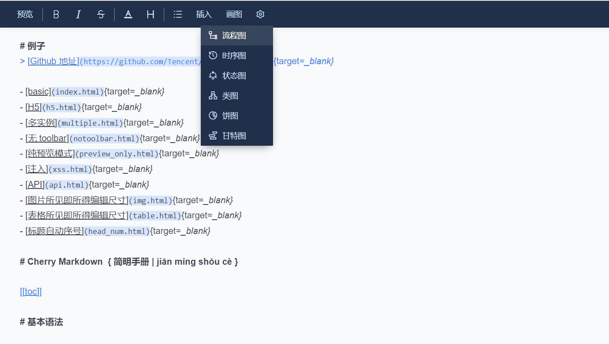The height and width of the screenshot is (344, 609).
Task: Pick 饼图 from the insert options
Action: [x=230, y=115]
